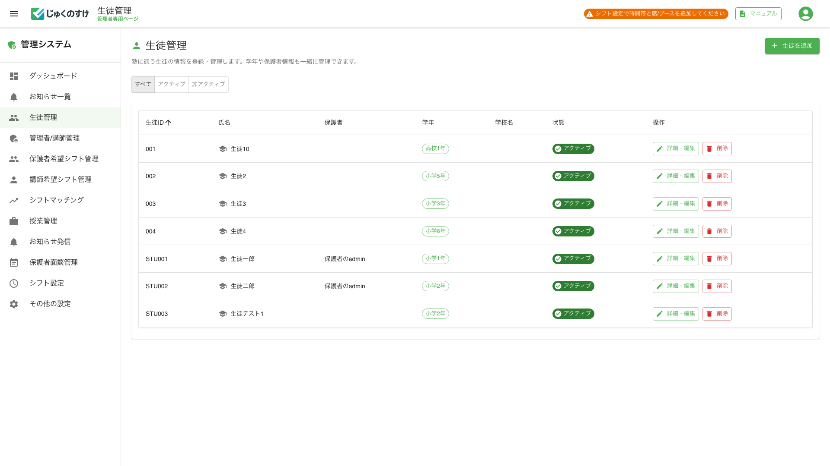This screenshot has height=466, width=830.
Task: Delete student STU003 with 削除 button
Action: [x=717, y=314]
